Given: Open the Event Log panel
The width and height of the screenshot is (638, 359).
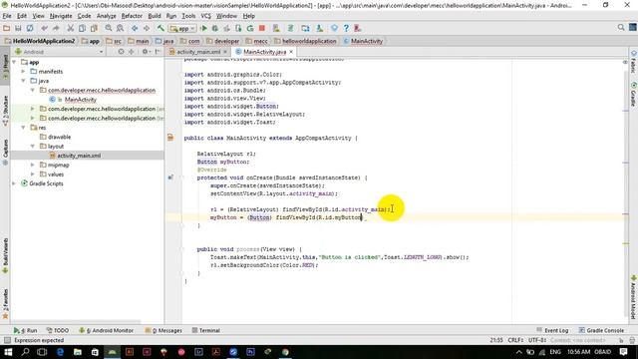Looking at the screenshot, I should tap(552, 330).
